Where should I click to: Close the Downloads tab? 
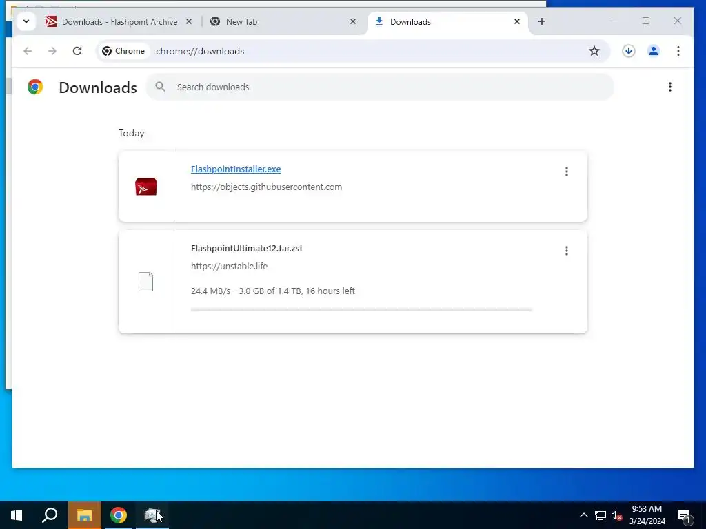click(517, 21)
